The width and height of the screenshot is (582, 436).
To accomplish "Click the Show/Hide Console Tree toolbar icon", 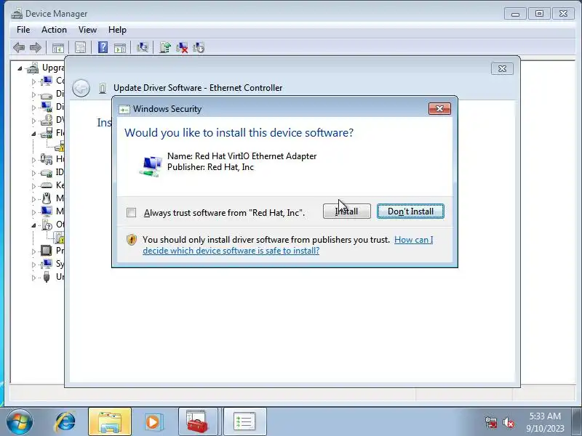I will click(x=58, y=47).
